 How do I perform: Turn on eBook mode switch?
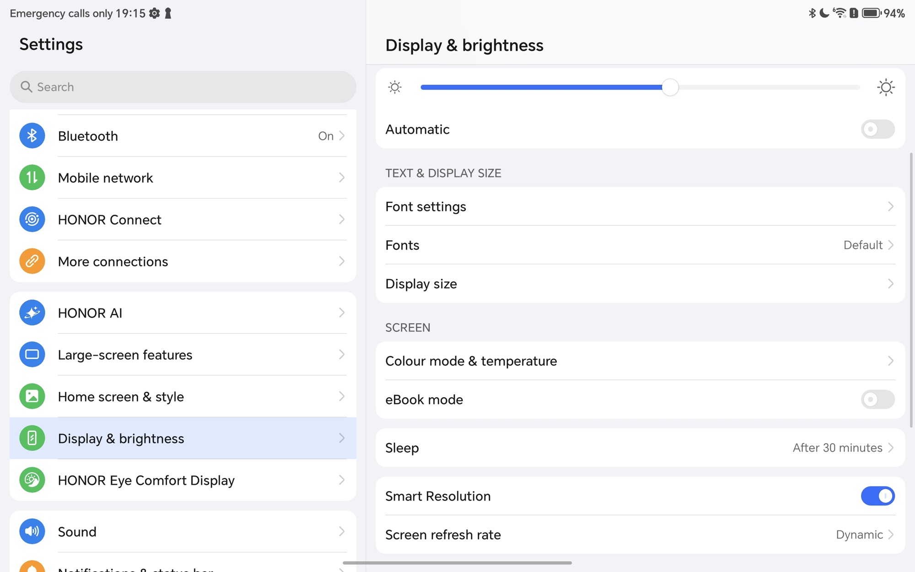click(877, 399)
